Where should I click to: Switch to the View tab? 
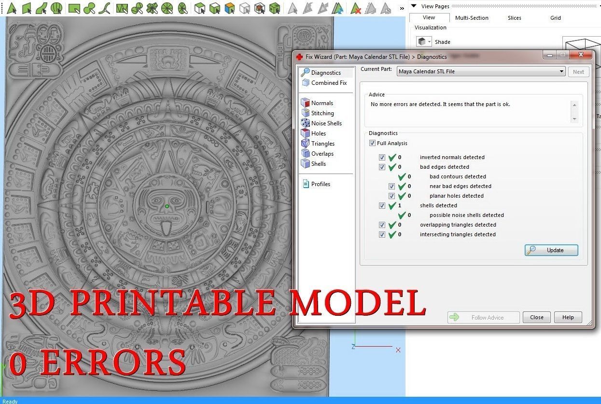[x=429, y=18]
